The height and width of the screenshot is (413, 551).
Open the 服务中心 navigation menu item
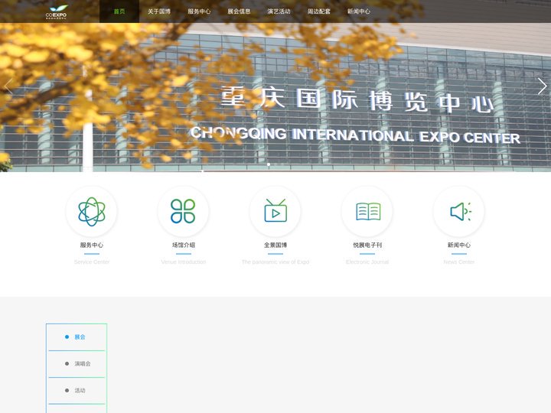click(x=199, y=11)
